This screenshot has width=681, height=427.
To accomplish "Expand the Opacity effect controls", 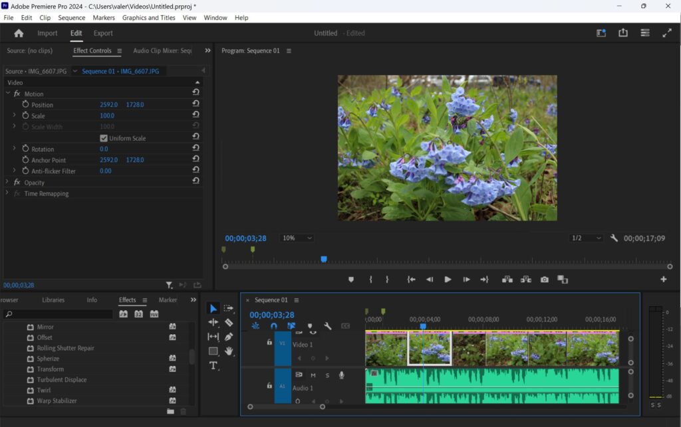I will point(8,182).
